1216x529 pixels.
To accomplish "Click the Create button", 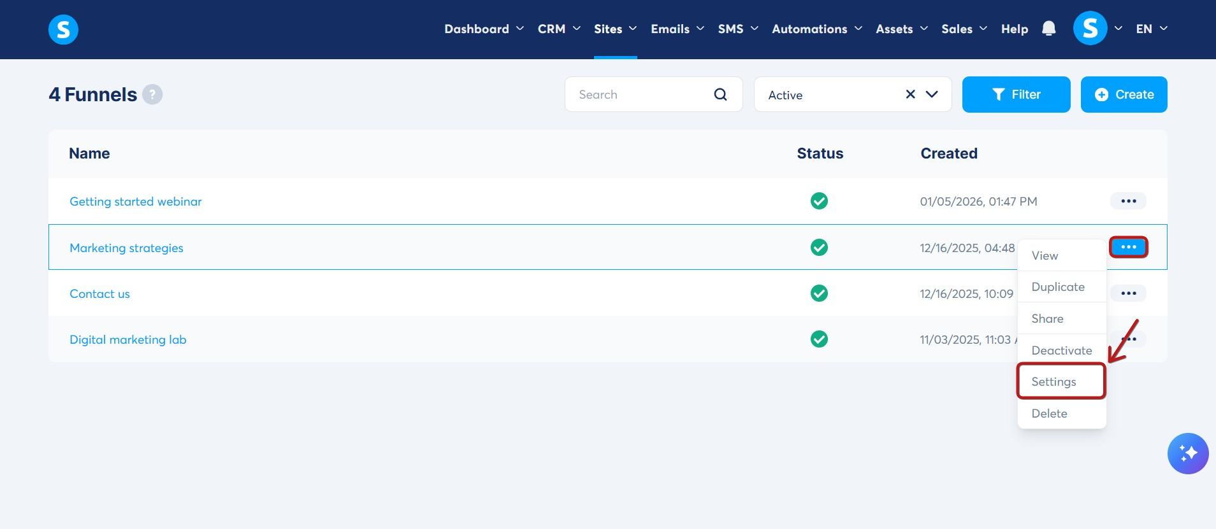I will (1124, 94).
